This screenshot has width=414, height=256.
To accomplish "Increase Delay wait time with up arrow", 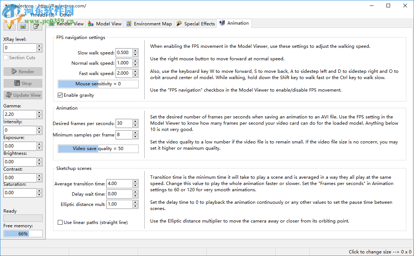I will 135,192.
